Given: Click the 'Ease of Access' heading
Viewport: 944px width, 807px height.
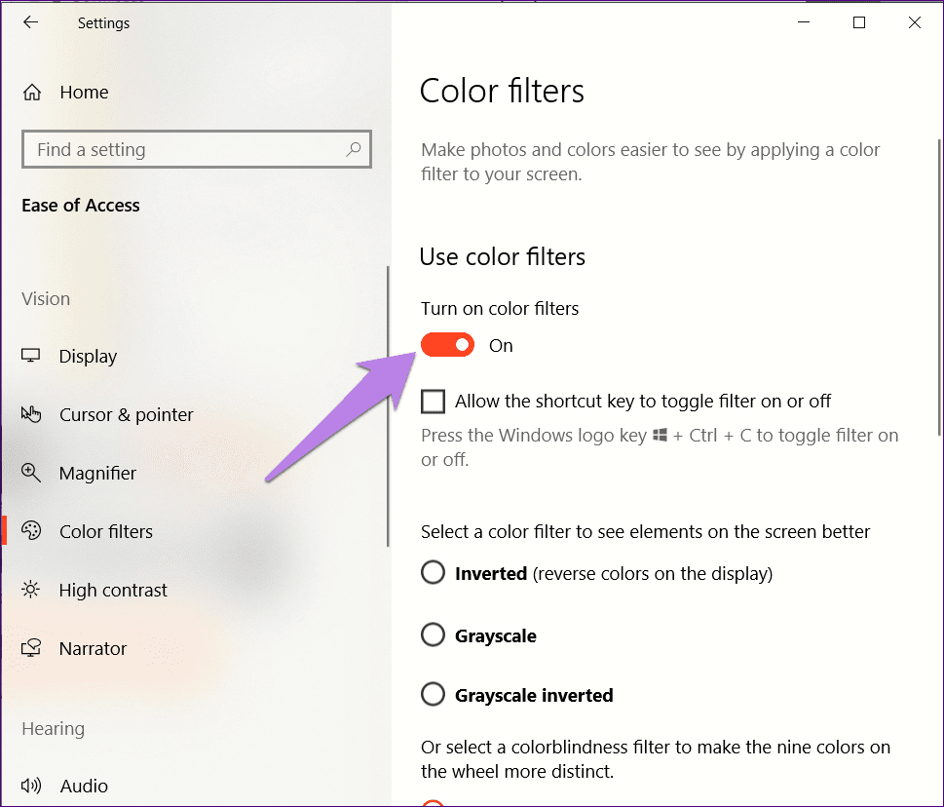Looking at the screenshot, I should [81, 206].
